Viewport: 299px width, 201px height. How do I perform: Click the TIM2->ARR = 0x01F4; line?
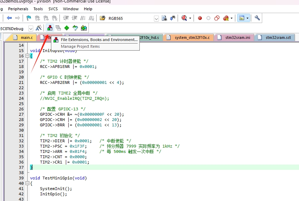click(x=63, y=151)
